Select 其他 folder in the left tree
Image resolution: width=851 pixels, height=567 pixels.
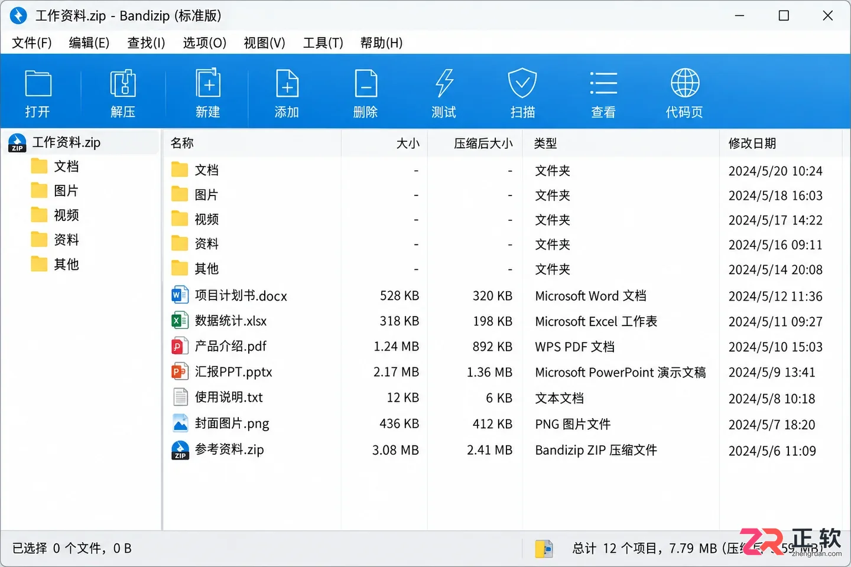pyautogui.click(x=66, y=264)
